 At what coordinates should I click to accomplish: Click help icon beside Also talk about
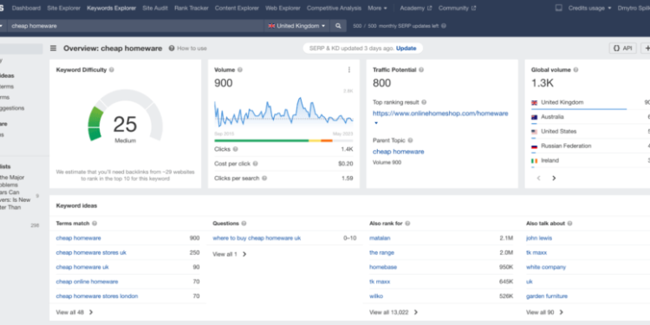coord(569,224)
